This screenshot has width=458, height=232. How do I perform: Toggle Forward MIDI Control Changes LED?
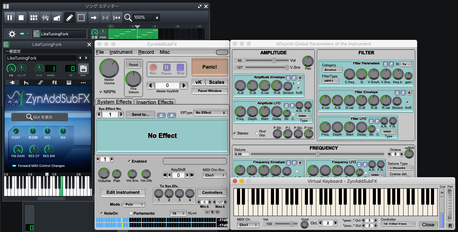click(14, 166)
